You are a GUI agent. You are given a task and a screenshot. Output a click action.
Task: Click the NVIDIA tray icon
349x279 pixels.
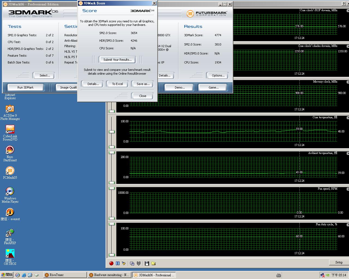pos(327,275)
